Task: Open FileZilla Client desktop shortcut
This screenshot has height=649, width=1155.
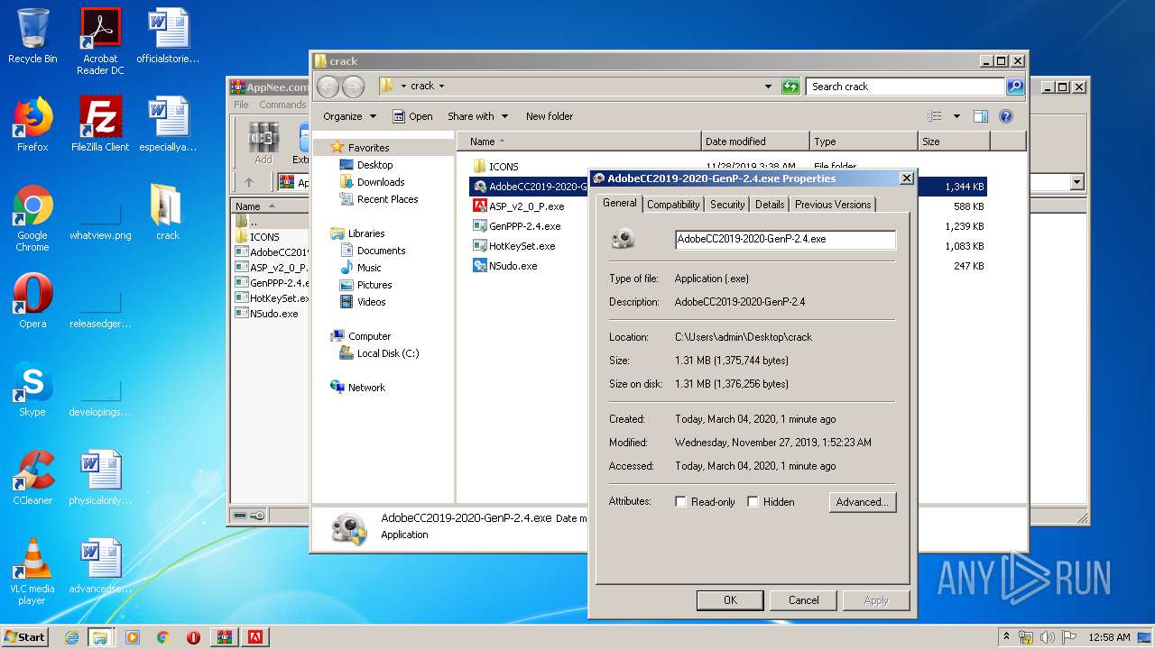Action: [x=100, y=124]
